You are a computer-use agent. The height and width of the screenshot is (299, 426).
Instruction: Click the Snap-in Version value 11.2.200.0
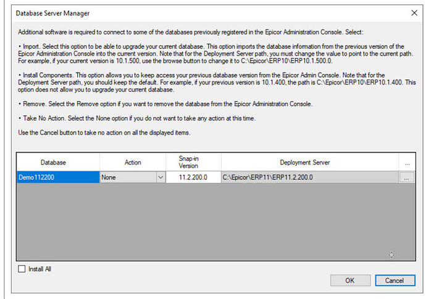pos(193,178)
